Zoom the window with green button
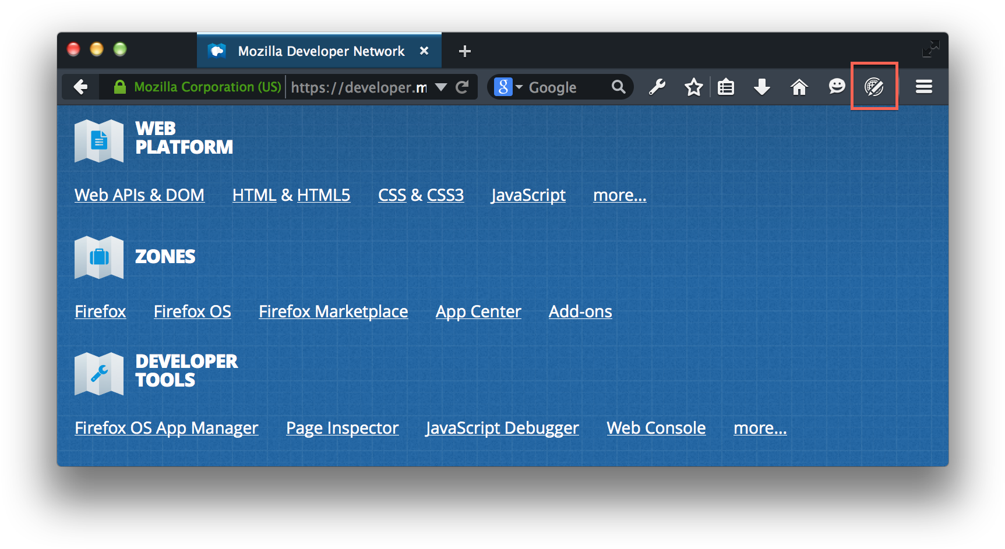 tap(120, 49)
